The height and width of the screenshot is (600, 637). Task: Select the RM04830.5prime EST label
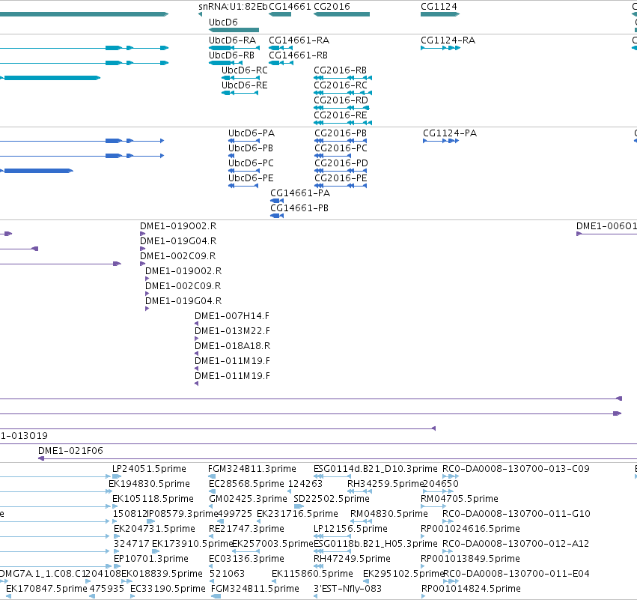[388, 514]
